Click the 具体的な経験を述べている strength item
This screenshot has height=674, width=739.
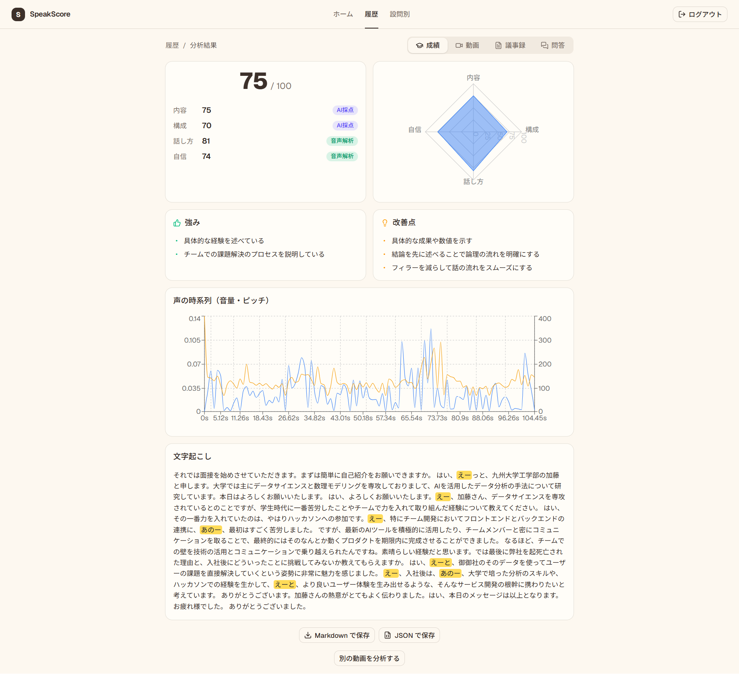point(224,241)
